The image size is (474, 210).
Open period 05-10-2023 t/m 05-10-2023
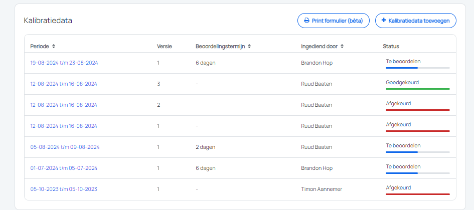pyautogui.click(x=64, y=189)
